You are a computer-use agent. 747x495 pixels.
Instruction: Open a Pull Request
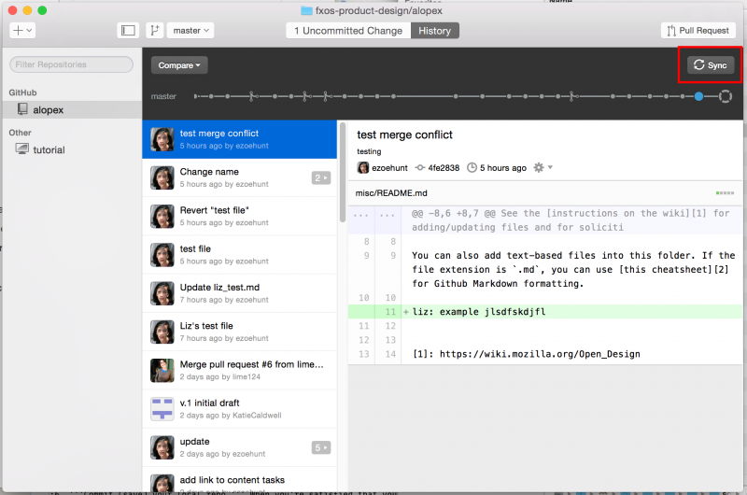coord(698,31)
